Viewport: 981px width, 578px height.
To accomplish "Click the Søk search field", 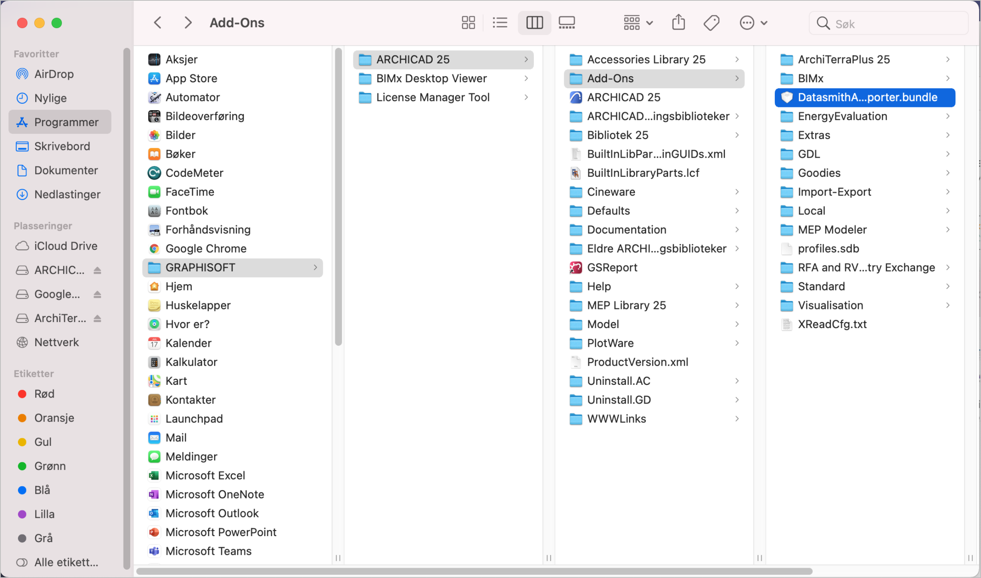I will pos(889,24).
